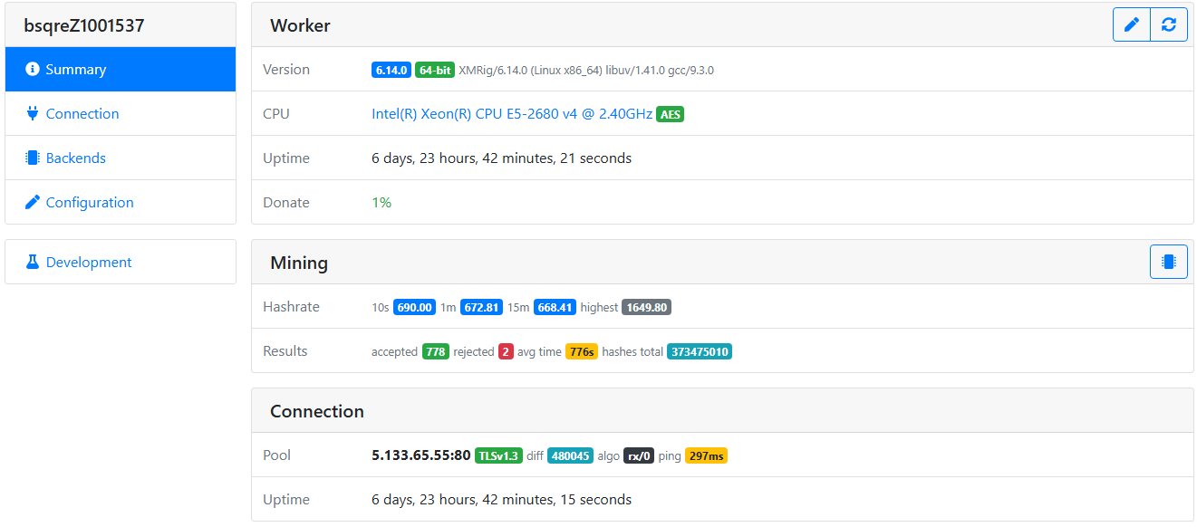
Task: Click the rejected shares badge showing 2
Action: [x=507, y=351]
